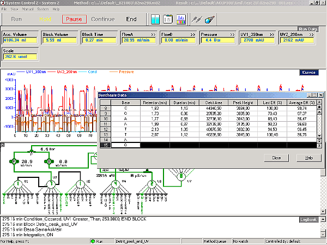Screen dimensions: 327x245
Task: Click the connect plug toolbar icon
Action: (197, 19)
